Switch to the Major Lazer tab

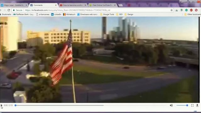(x=14, y=5)
